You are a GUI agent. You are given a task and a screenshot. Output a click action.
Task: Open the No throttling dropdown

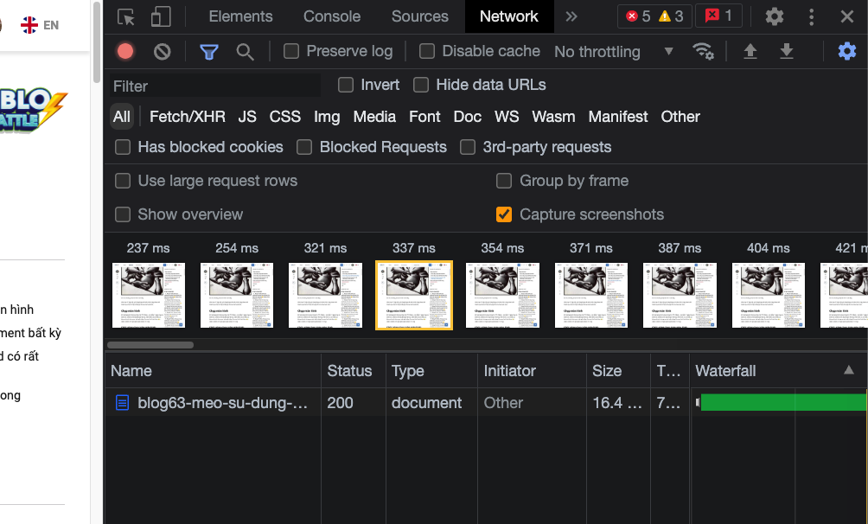point(616,51)
